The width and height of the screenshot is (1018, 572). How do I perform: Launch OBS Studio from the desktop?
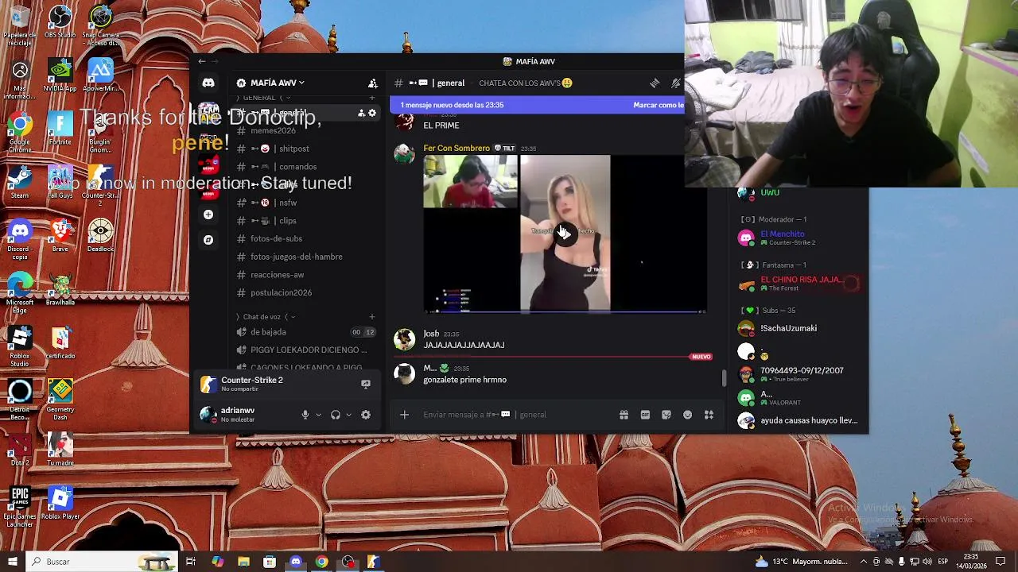(x=60, y=22)
